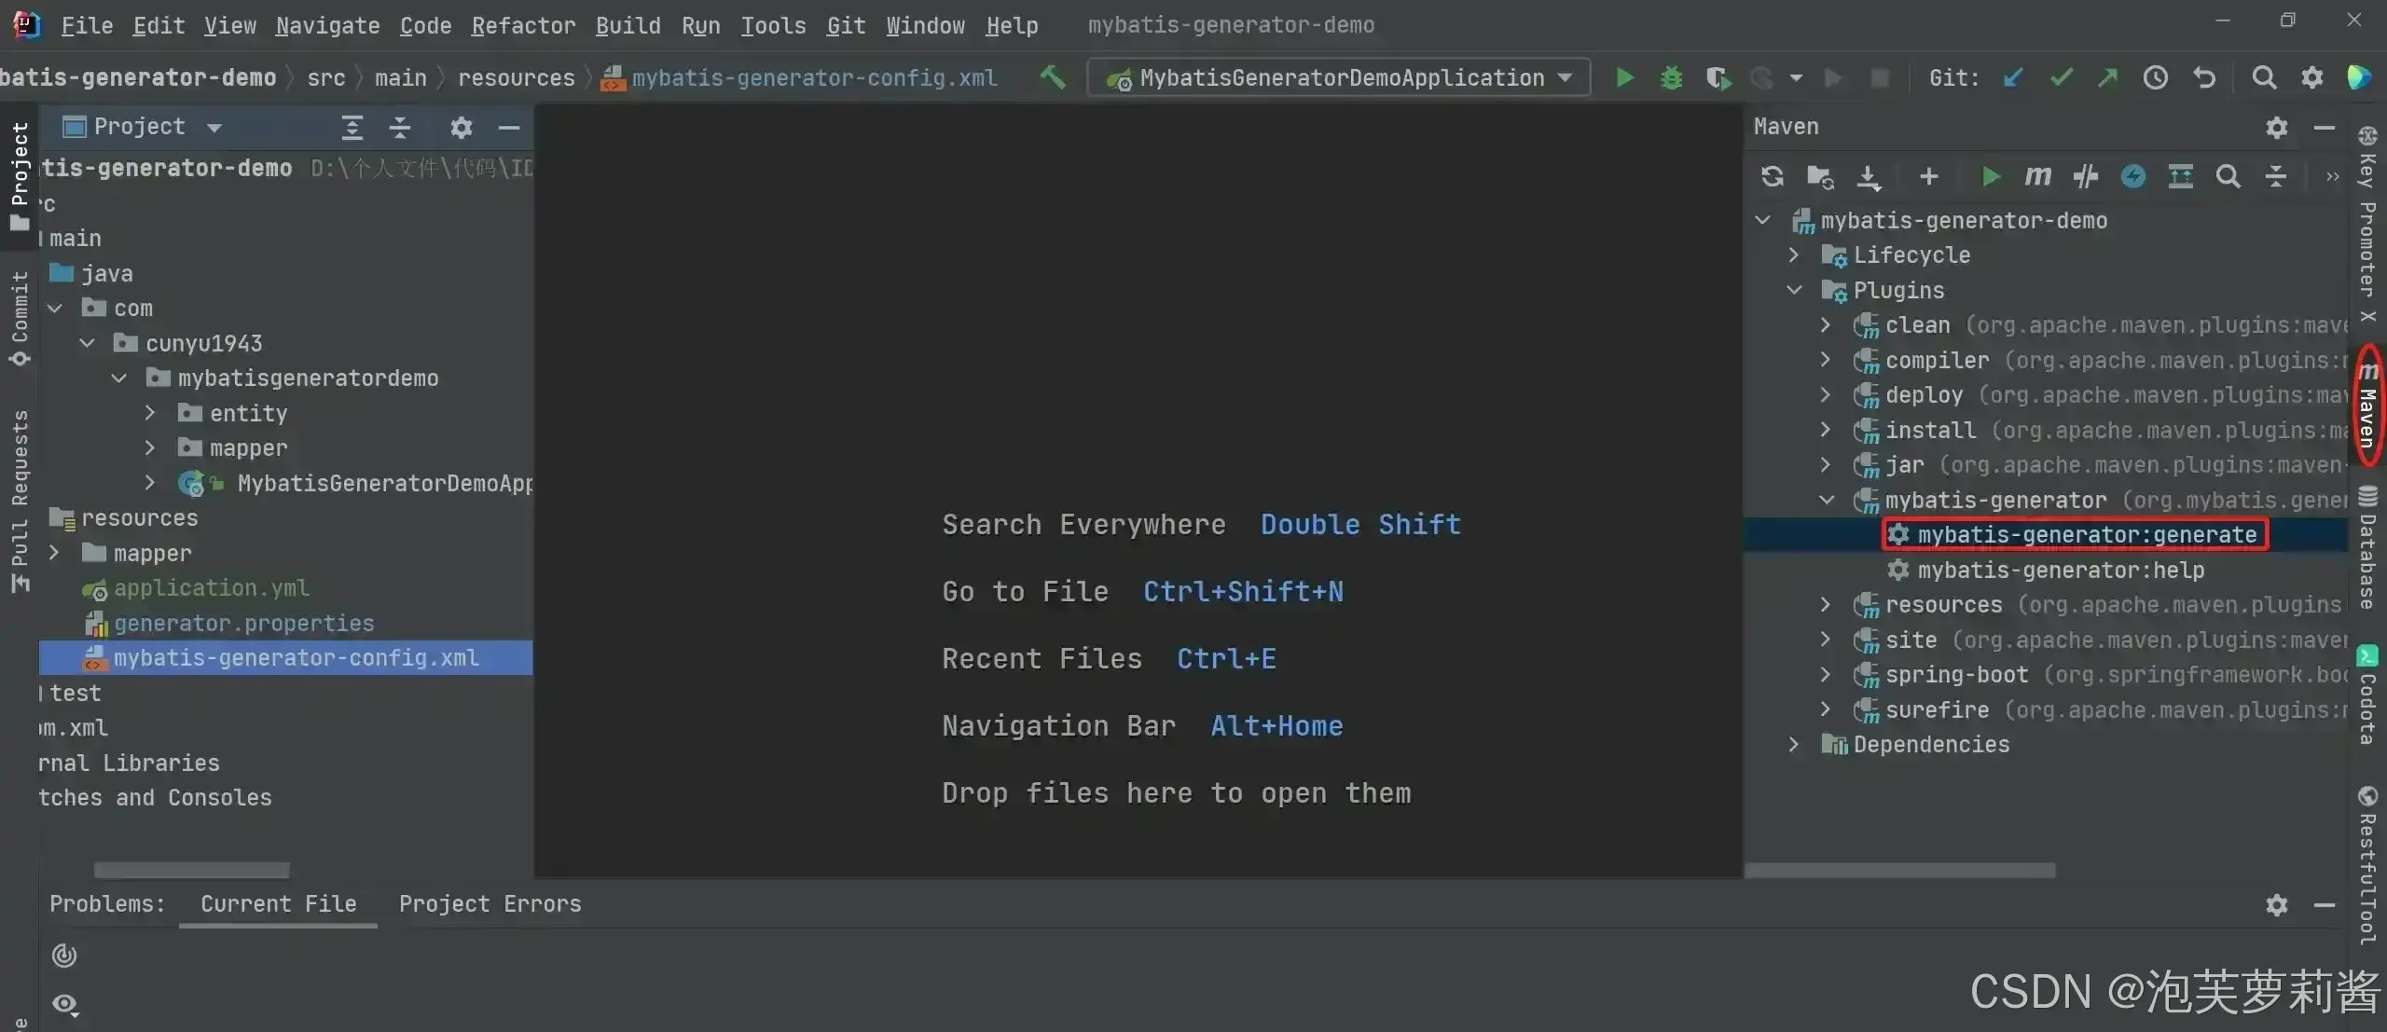
Task: Start debugging with the green bug icon
Action: click(x=1671, y=77)
